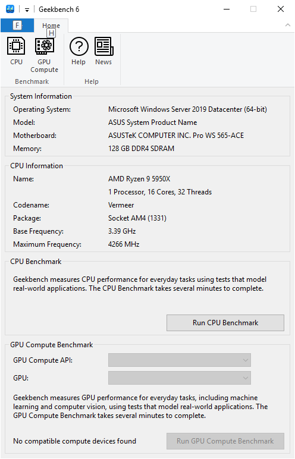Viewport: 295px width, 459px height.
Task: Click the Run GPU Compute Benchmark button
Action: 225,441
